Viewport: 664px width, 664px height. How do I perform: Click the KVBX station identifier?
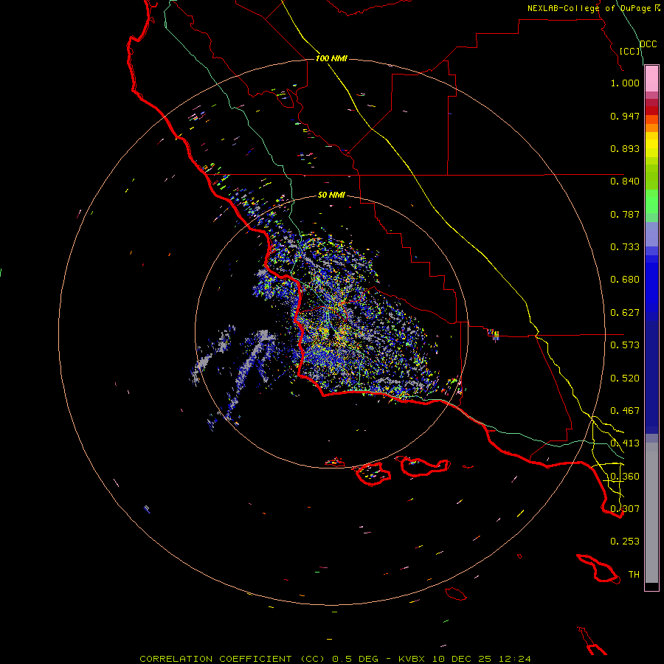[x=413, y=659]
